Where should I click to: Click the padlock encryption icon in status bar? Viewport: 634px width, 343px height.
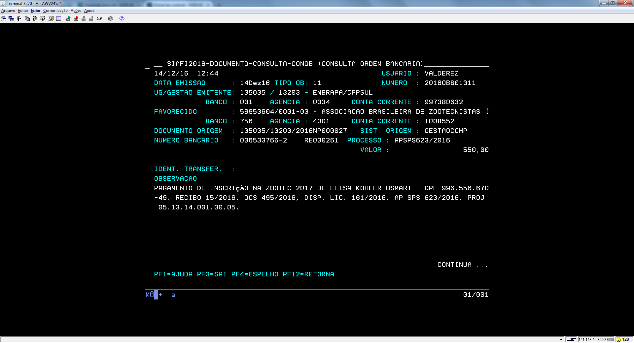618,339
